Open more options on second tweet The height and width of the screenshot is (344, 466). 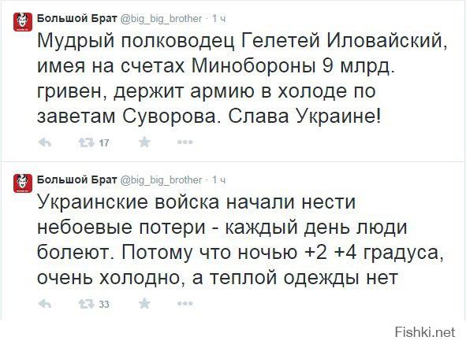click(185, 303)
